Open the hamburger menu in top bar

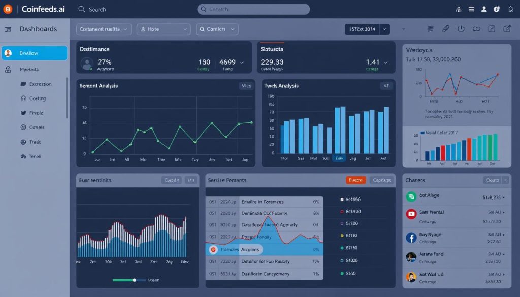click(471, 9)
